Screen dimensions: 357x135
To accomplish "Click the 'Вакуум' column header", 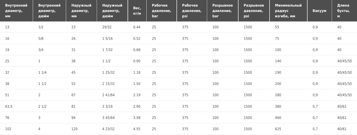I will tap(320, 11).
